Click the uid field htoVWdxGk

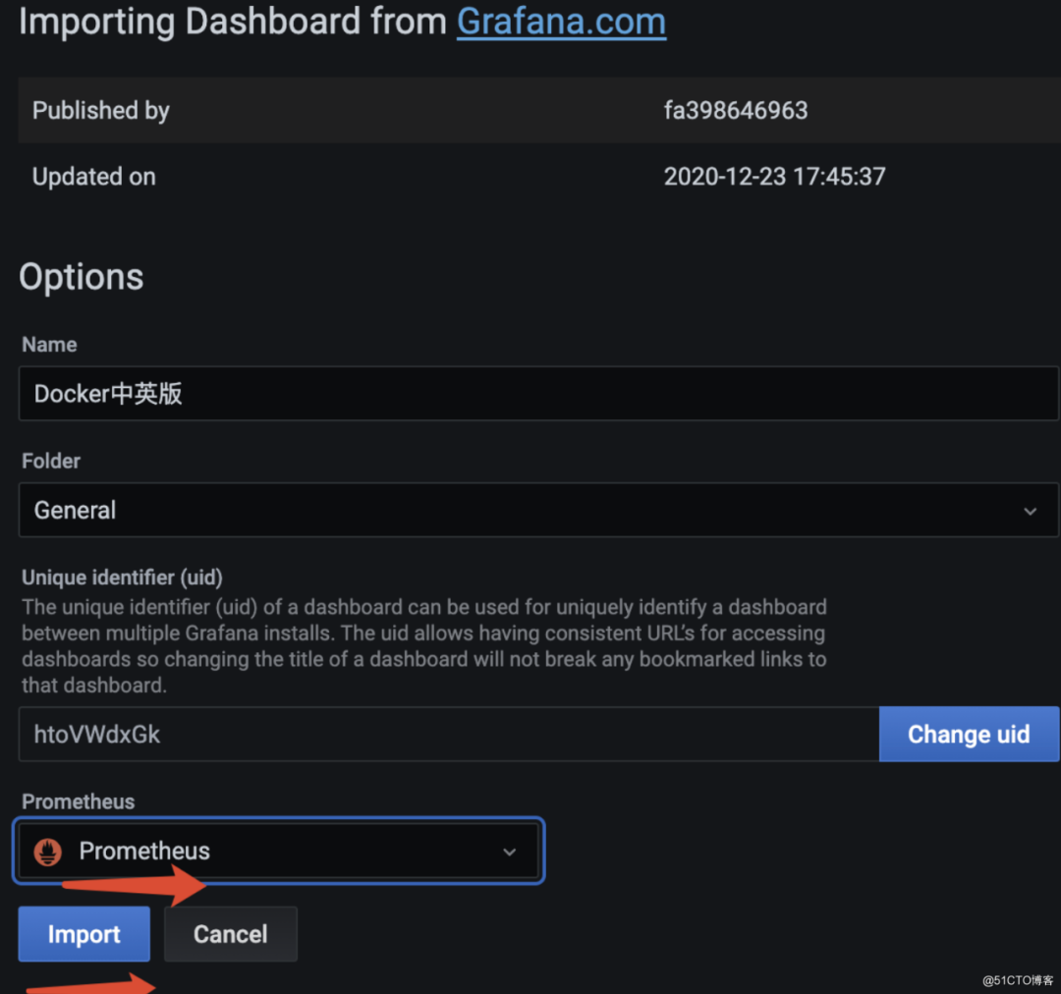click(x=449, y=734)
